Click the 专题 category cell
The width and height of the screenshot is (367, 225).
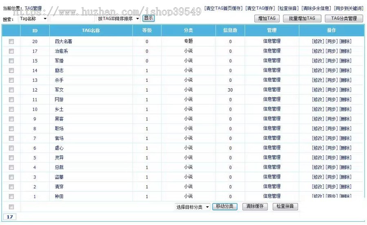188,42
